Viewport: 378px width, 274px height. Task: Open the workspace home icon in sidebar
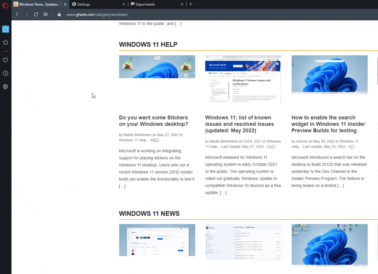(x=5, y=29)
